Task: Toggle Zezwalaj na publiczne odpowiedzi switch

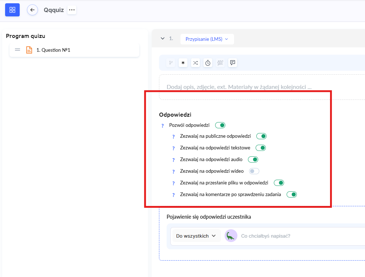Action: coord(261,136)
